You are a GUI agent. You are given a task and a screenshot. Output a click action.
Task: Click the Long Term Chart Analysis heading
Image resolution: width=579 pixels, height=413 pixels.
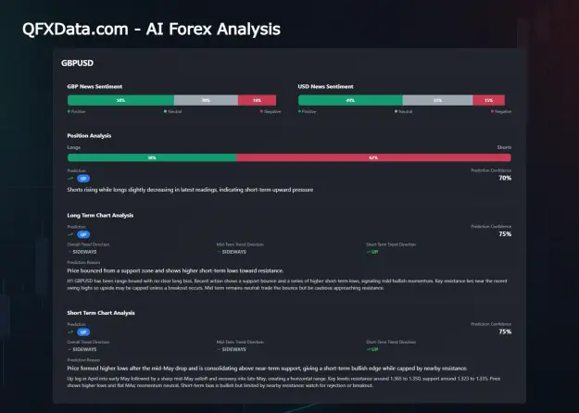(100, 216)
